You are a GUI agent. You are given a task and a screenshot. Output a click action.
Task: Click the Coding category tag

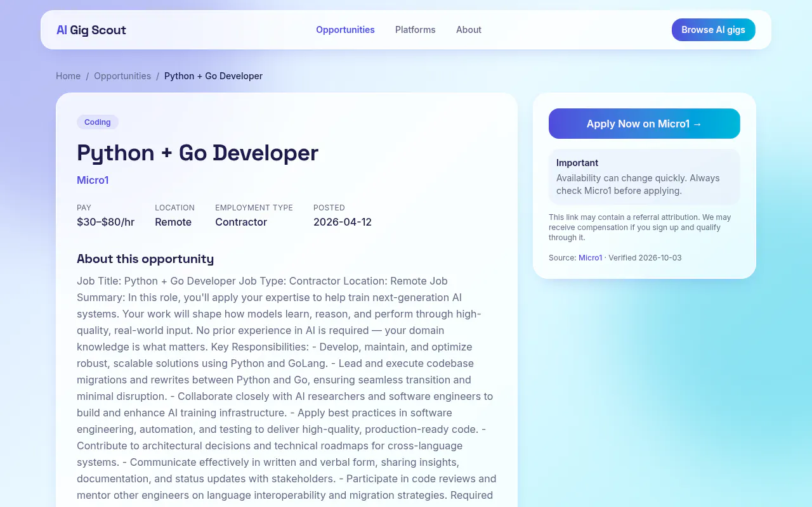click(98, 122)
